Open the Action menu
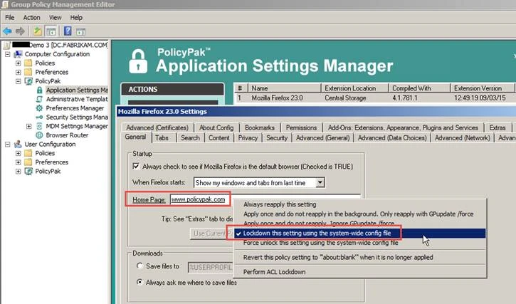The image size is (516, 304). pos(31,17)
